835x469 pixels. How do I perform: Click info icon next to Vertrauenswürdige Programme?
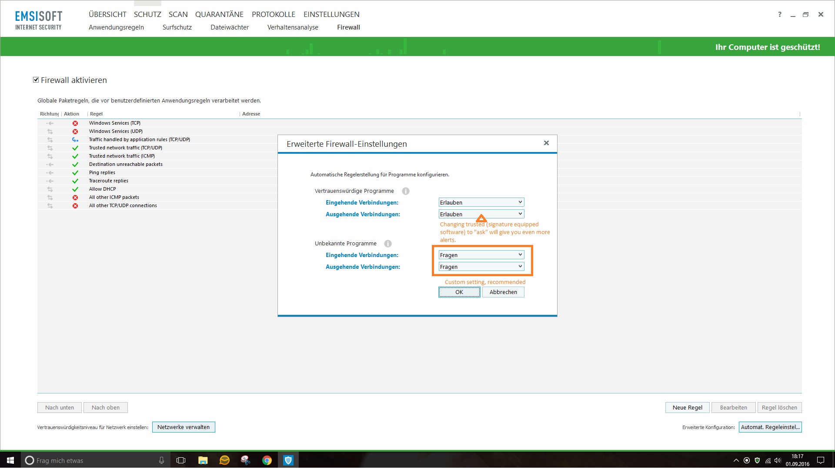coord(406,191)
